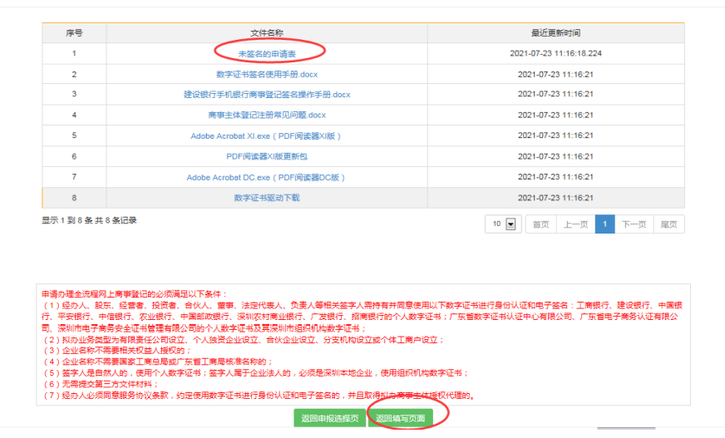This screenshot has height=438, width=725.
Task: Click the 序号 column header
Action: pyautogui.click(x=74, y=33)
